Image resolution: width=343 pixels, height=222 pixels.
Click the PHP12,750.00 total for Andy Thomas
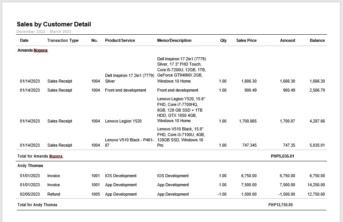tap(281, 205)
